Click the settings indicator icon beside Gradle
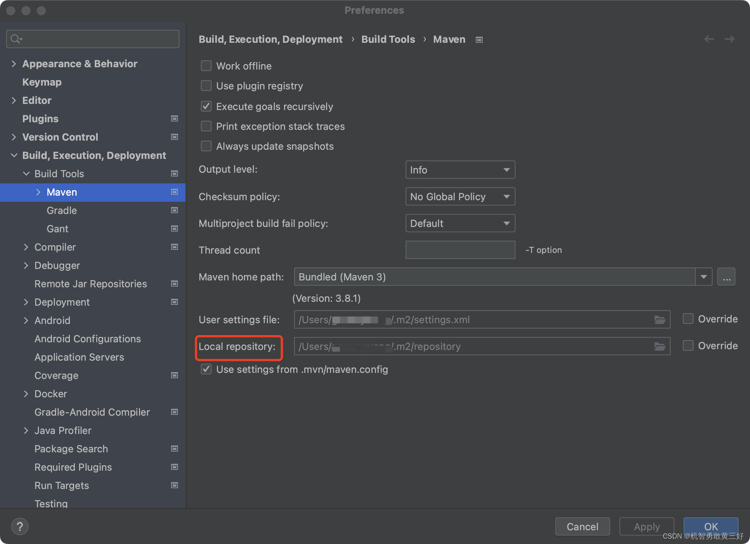The image size is (750, 544). [x=175, y=210]
